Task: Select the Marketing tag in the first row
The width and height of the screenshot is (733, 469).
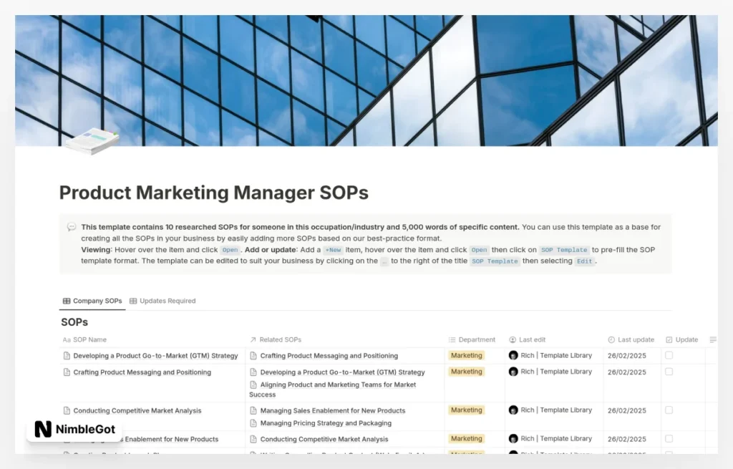Action: click(x=466, y=355)
